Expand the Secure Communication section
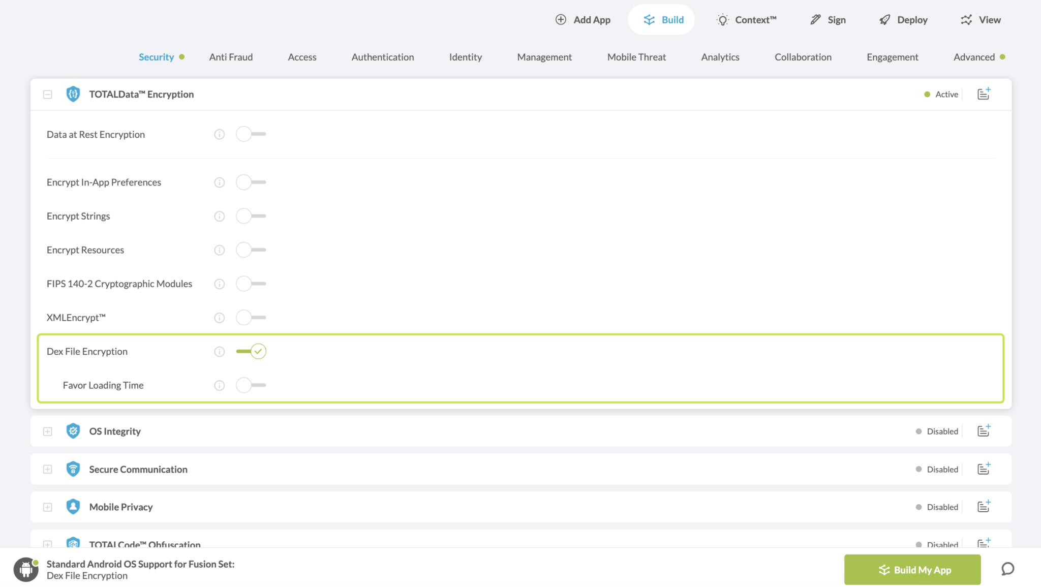 pos(47,469)
